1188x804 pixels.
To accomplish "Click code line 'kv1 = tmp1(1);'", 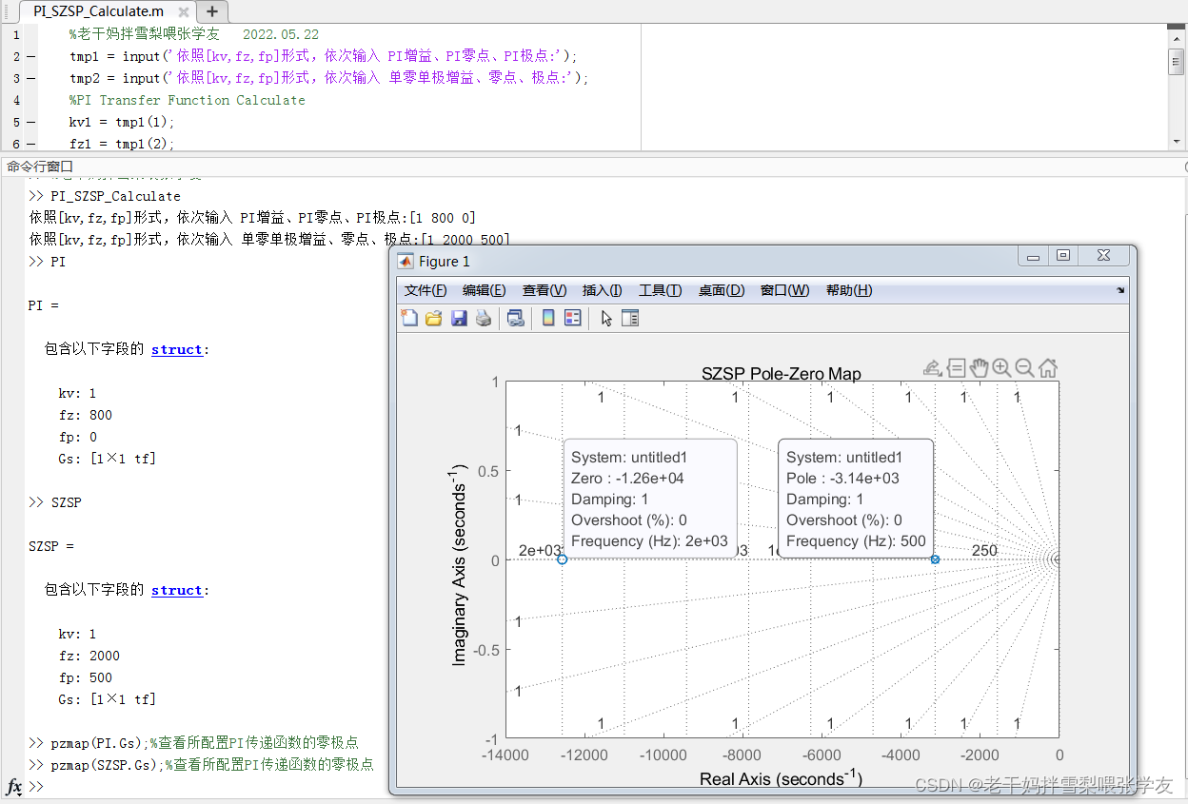I will [122, 122].
